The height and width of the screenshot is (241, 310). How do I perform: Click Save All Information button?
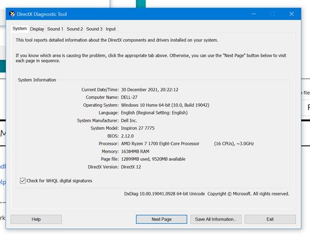click(216, 219)
